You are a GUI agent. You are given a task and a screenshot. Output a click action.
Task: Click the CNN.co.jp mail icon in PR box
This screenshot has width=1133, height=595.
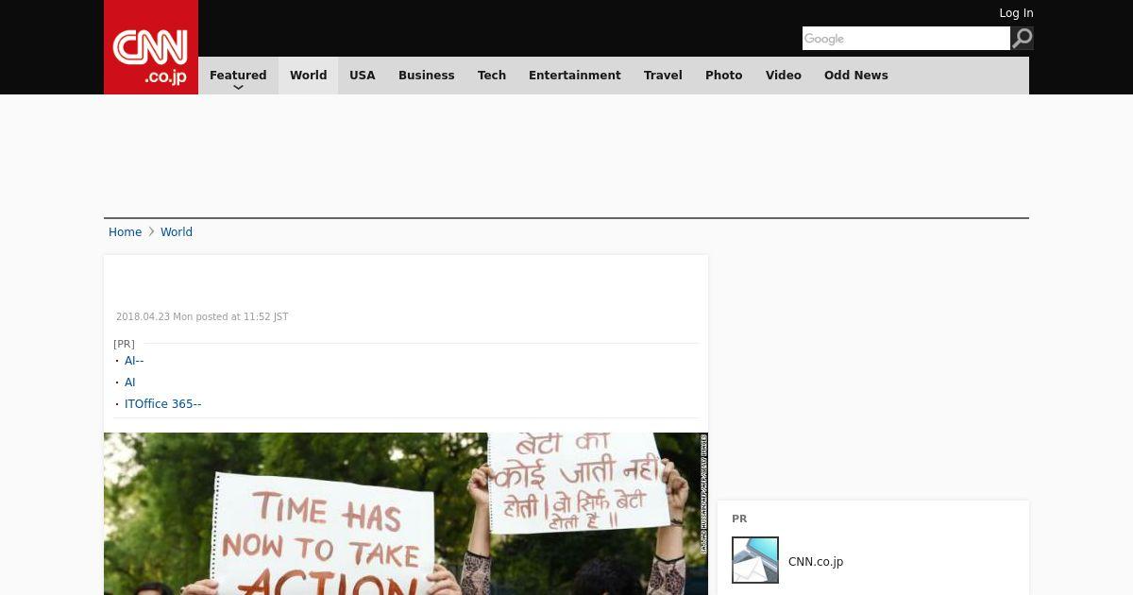pyautogui.click(x=755, y=560)
